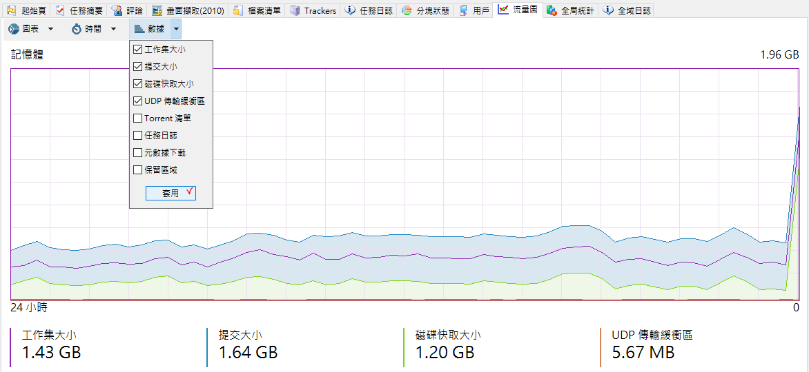Click the 時間 stopwatch icon
The height and width of the screenshot is (372, 809).
point(77,29)
